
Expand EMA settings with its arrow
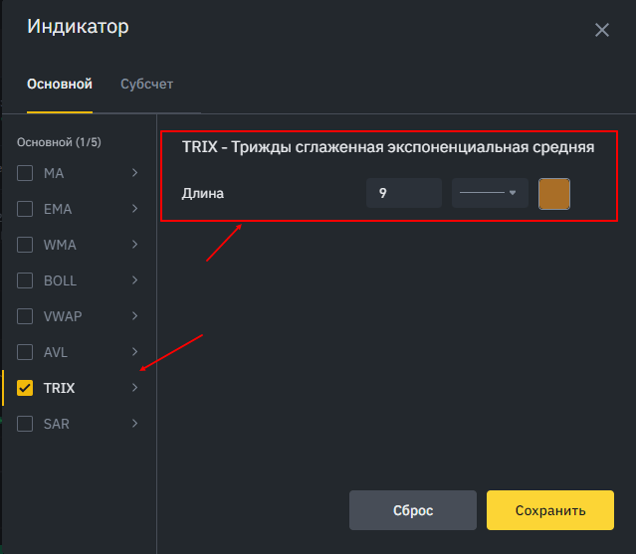coord(134,210)
